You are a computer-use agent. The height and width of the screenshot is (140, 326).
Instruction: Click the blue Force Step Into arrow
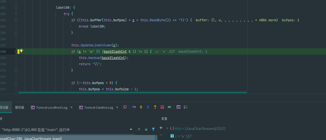point(148,107)
